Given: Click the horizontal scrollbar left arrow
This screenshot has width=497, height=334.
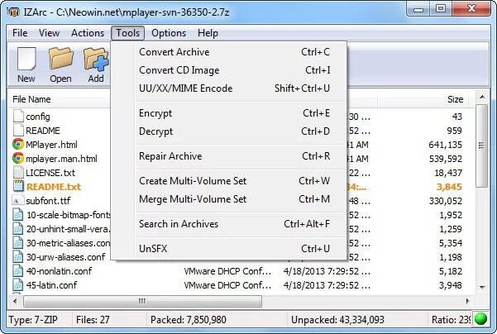Looking at the screenshot, I should point(16,301).
